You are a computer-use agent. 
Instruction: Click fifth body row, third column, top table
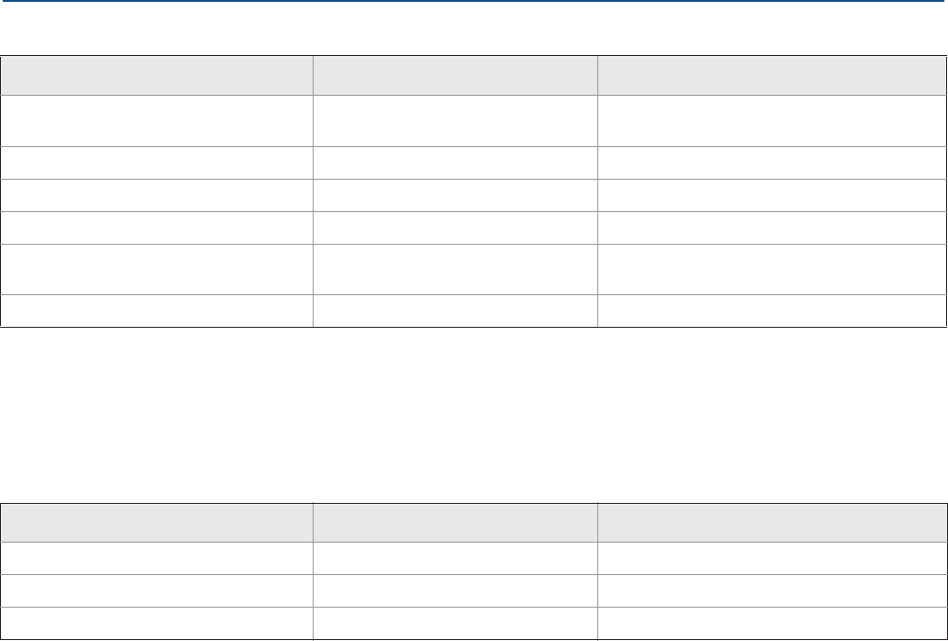point(772,270)
